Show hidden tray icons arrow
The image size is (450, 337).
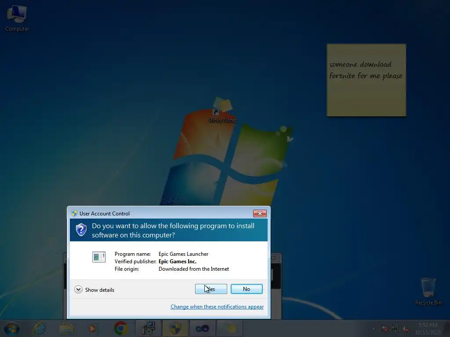point(374,329)
